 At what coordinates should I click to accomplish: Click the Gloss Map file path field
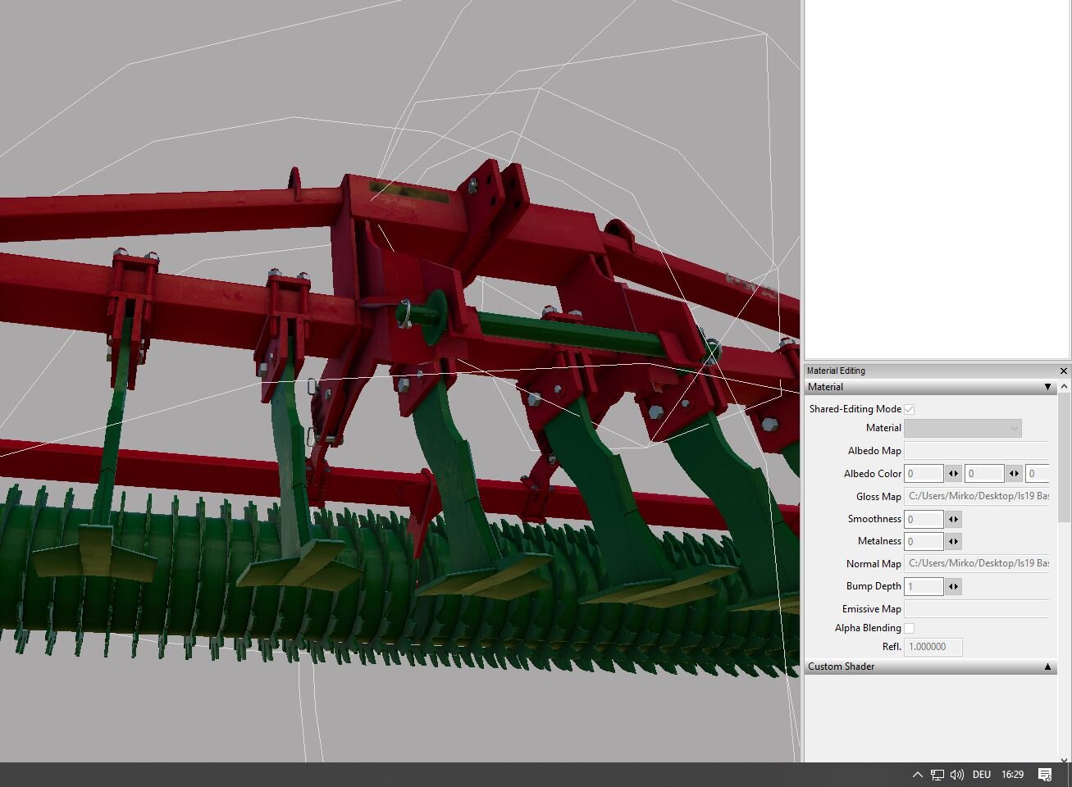click(x=976, y=497)
